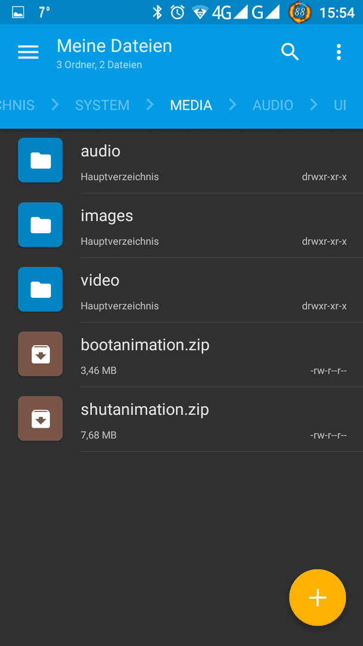Click the Meine Dateien title

114,45
